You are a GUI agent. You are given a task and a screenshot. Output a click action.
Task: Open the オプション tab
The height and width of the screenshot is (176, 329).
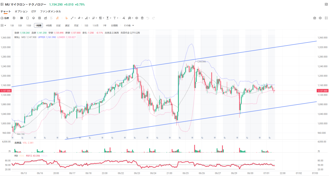21,12
